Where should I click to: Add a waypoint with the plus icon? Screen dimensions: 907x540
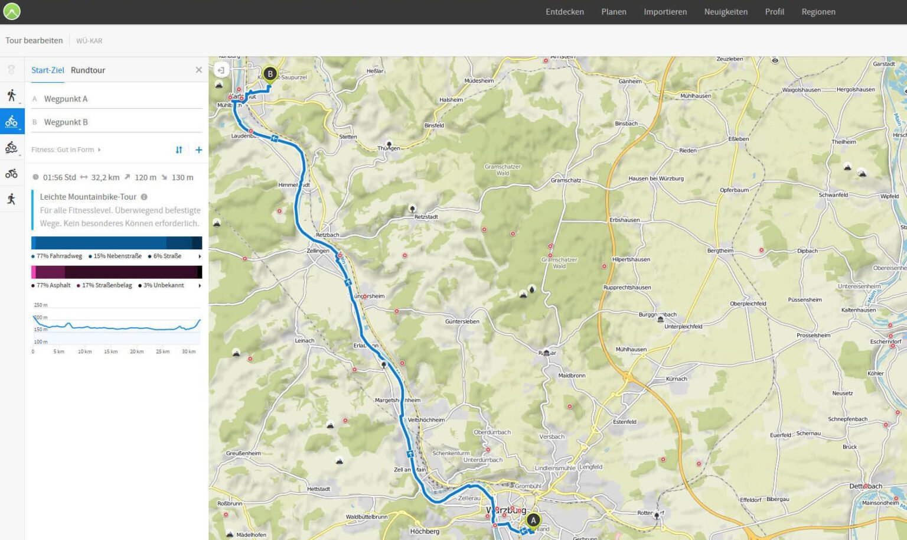coord(198,150)
